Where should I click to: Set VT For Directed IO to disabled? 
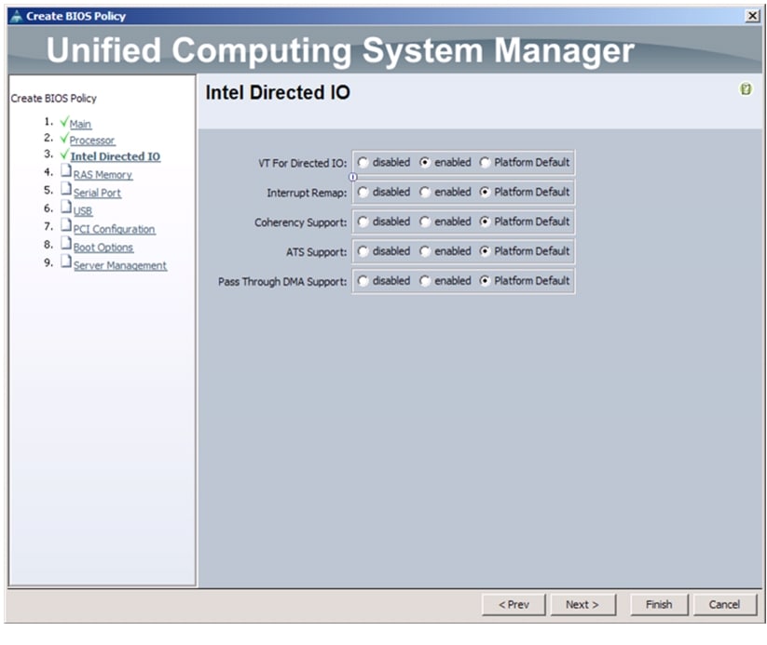click(x=363, y=162)
